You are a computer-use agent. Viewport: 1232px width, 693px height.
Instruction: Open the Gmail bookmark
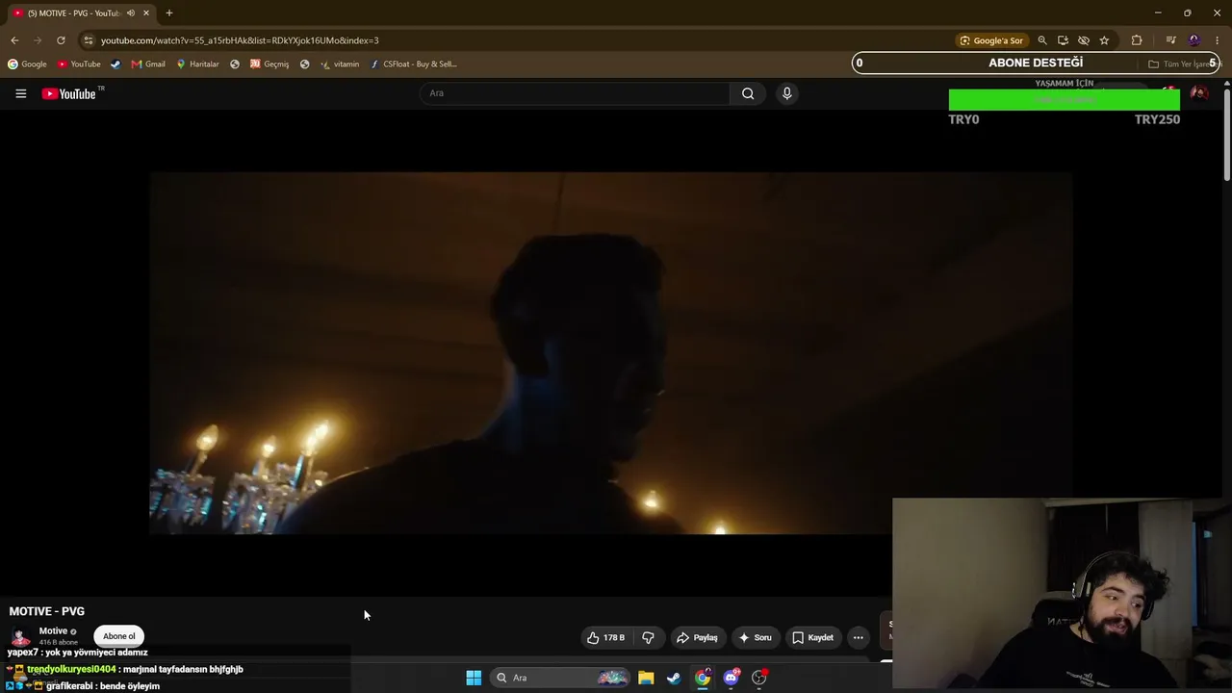pyautogui.click(x=148, y=64)
